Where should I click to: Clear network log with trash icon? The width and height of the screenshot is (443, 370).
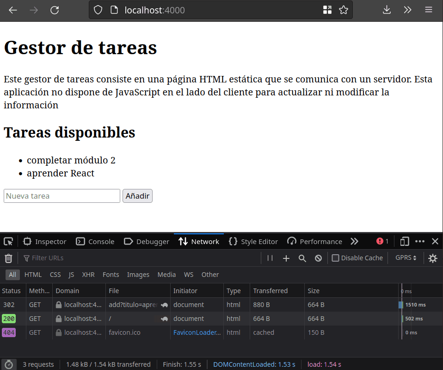(8, 258)
